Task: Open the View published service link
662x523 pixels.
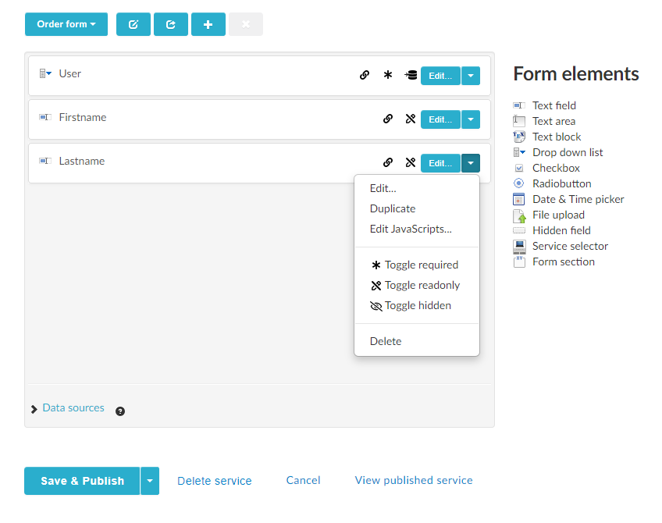Action: pos(414,480)
